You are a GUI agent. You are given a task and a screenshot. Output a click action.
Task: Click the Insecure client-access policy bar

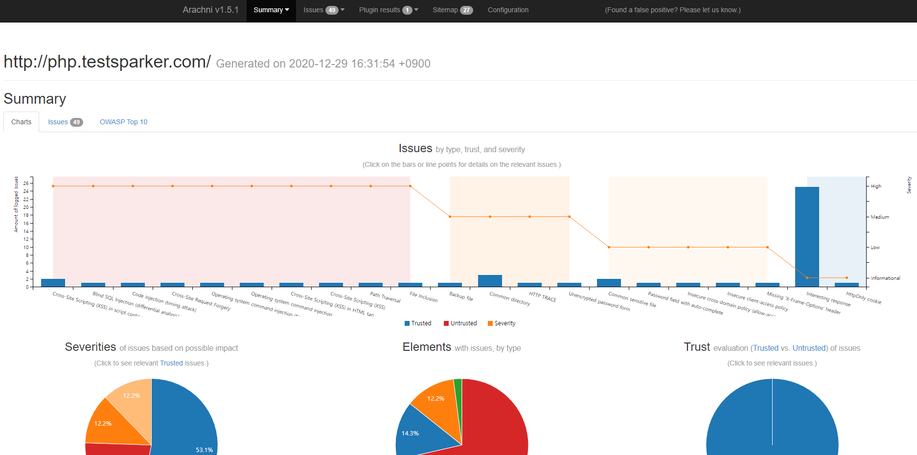coord(728,285)
